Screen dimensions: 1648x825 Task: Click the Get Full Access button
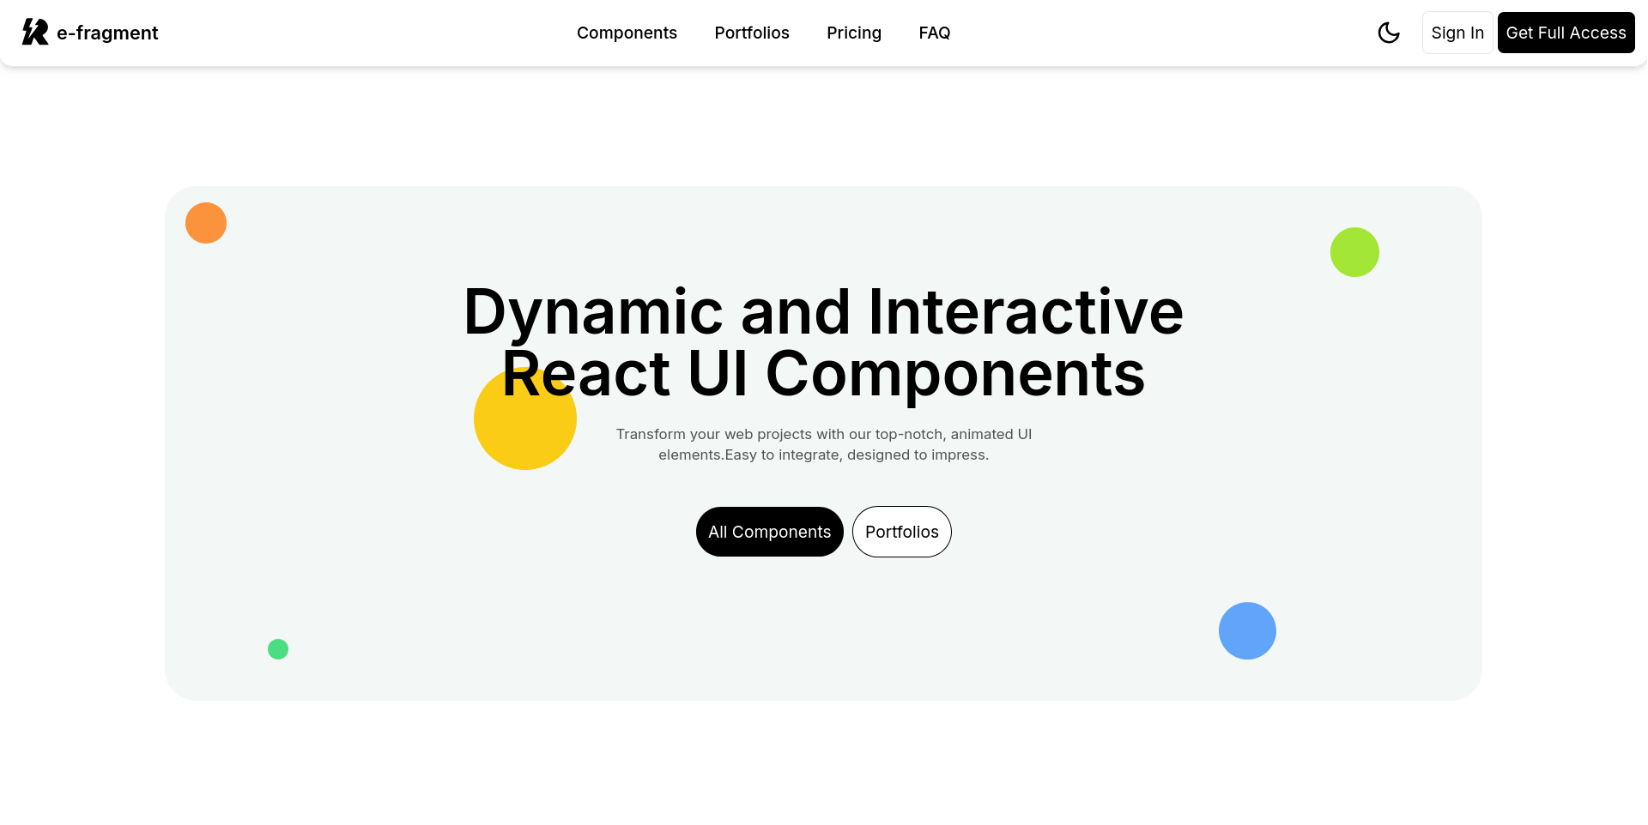[x=1566, y=33]
